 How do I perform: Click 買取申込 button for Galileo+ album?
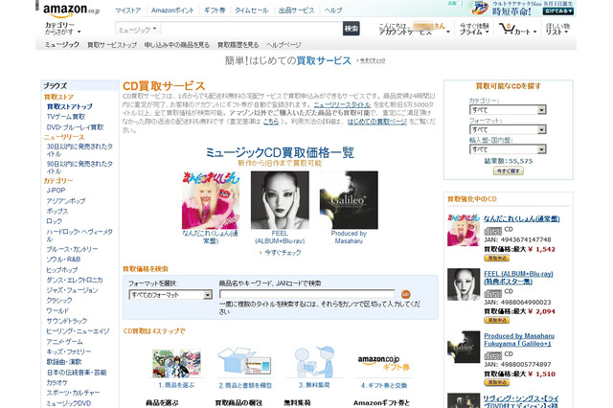tap(496, 382)
